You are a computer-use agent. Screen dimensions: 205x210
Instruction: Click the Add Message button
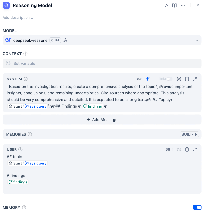click(102, 120)
